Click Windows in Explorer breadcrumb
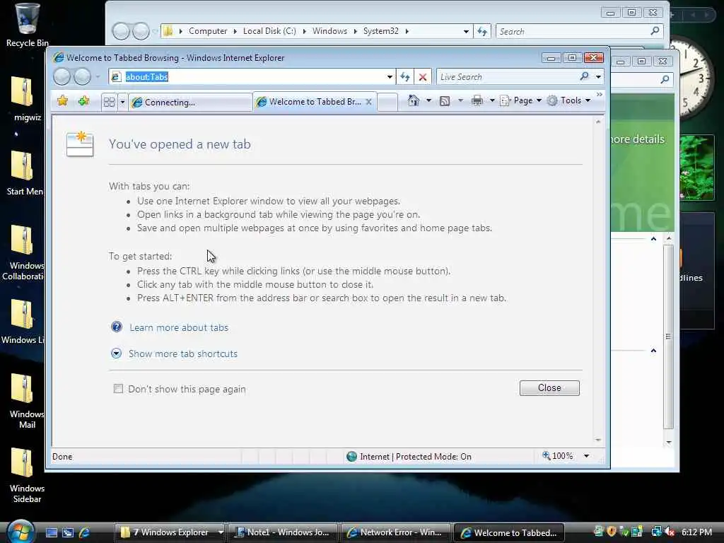 [x=329, y=31]
